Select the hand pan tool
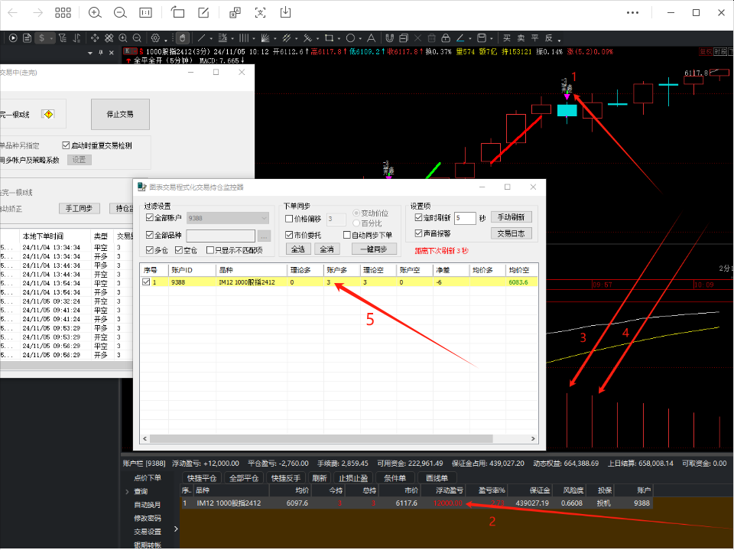Screen dimensions: 734x550 tap(183, 38)
